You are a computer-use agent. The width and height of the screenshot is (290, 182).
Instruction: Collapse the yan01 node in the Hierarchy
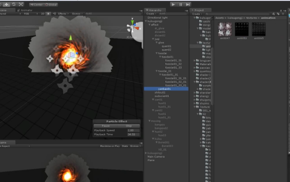point(153,100)
